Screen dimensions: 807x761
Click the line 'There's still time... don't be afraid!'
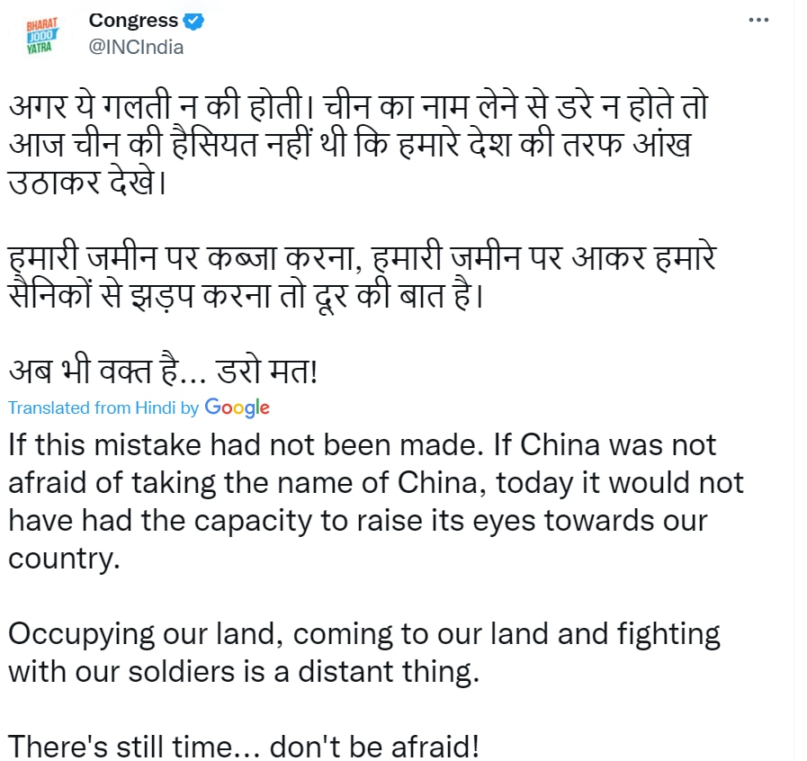(x=243, y=747)
